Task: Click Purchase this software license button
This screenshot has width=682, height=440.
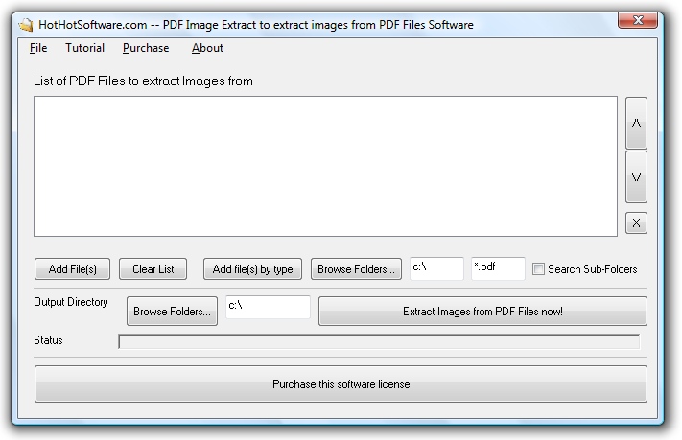Action: (341, 384)
